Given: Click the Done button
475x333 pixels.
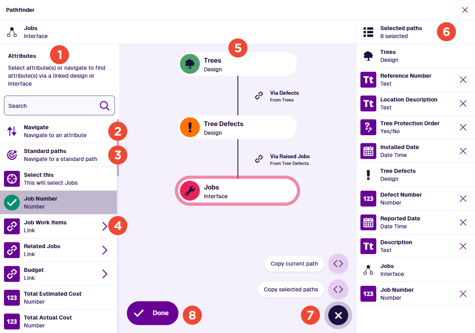Looking at the screenshot, I should coord(153,313).
